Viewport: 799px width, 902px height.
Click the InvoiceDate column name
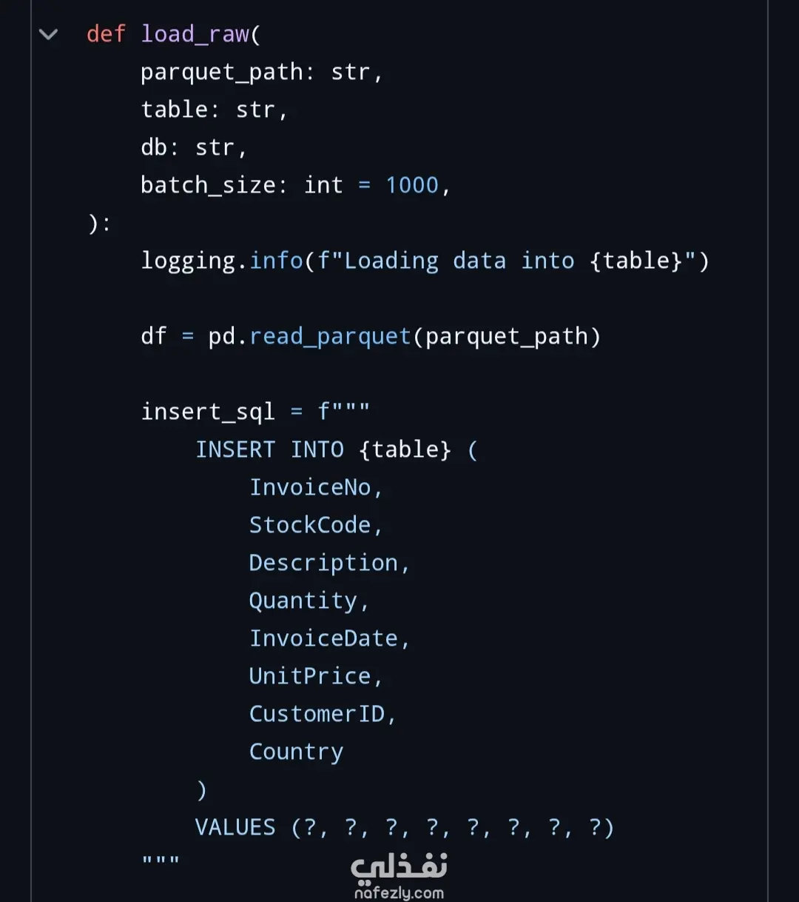point(323,638)
